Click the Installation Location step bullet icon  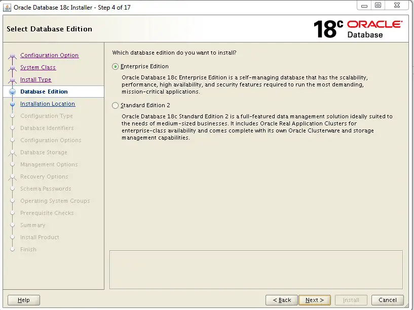pyautogui.click(x=12, y=104)
